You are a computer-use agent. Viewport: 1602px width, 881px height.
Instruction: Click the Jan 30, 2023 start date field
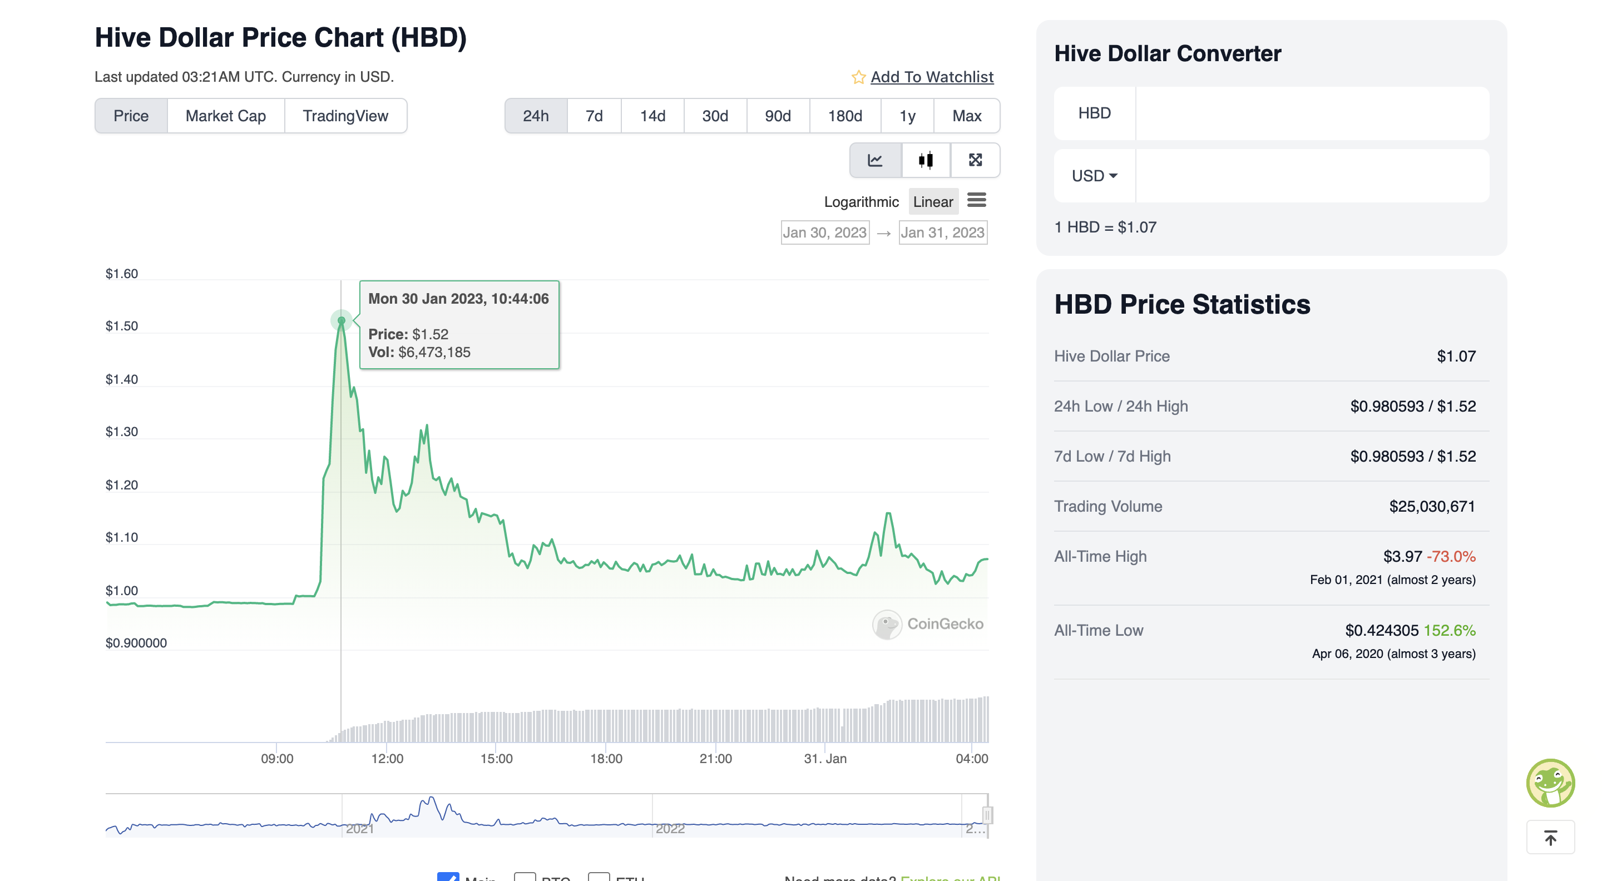click(824, 232)
